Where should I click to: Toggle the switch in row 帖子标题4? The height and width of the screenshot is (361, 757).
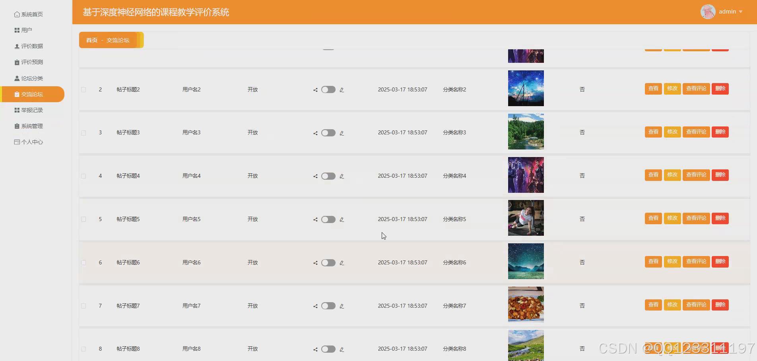click(328, 176)
